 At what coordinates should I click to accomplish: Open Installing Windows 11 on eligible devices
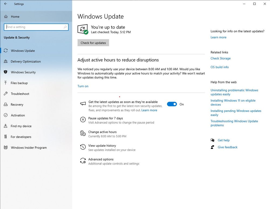233,102
